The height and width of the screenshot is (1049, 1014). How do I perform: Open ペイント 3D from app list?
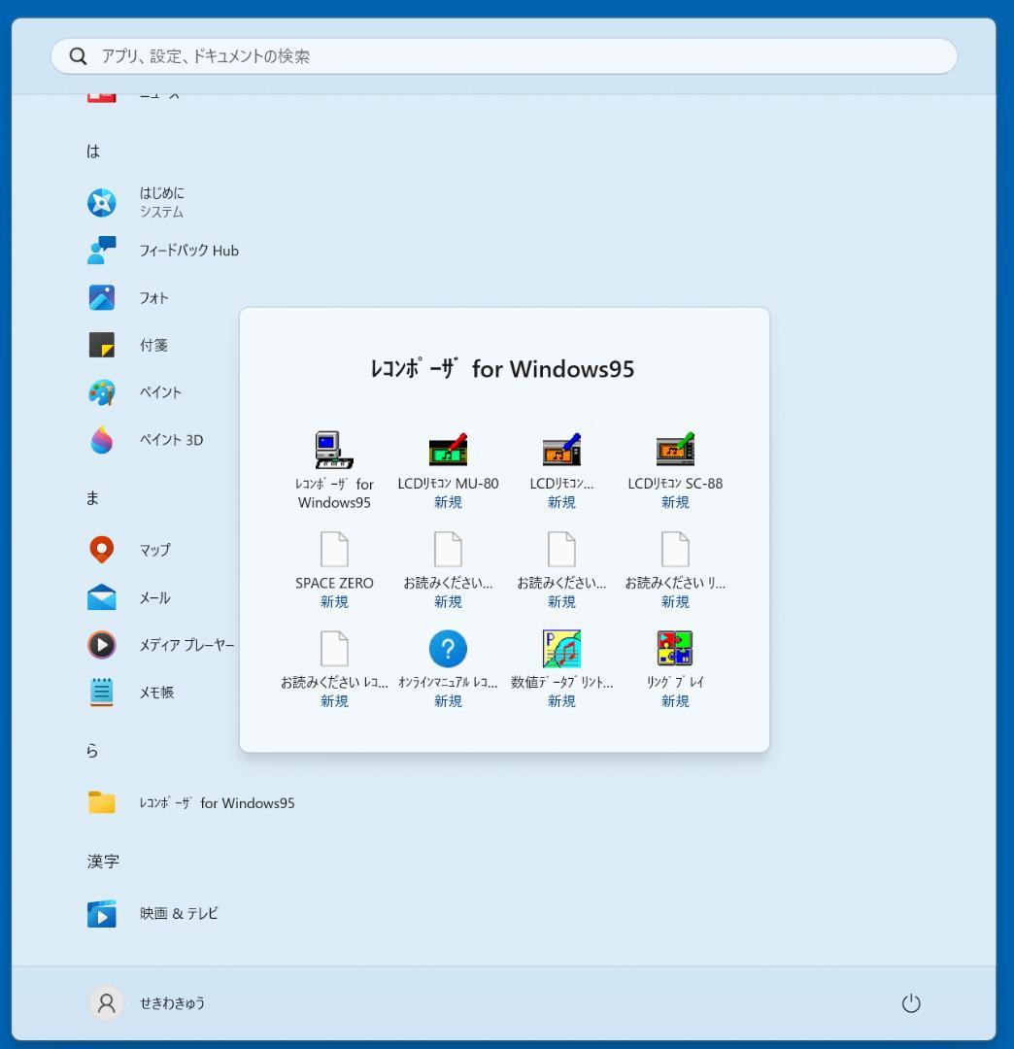(x=171, y=440)
